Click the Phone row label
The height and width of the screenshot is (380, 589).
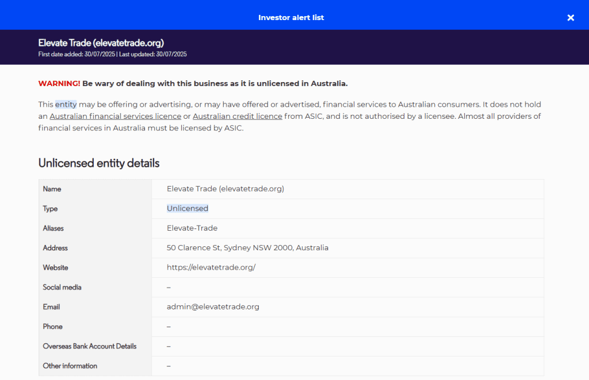(x=52, y=327)
